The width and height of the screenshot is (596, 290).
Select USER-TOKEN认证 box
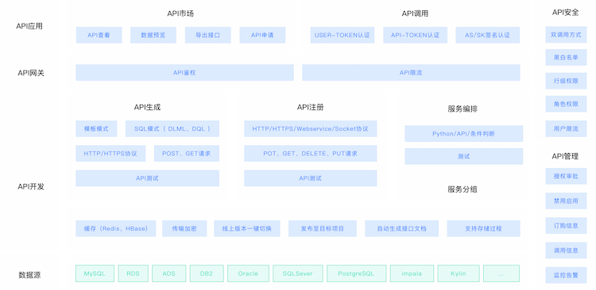[x=342, y=35]
